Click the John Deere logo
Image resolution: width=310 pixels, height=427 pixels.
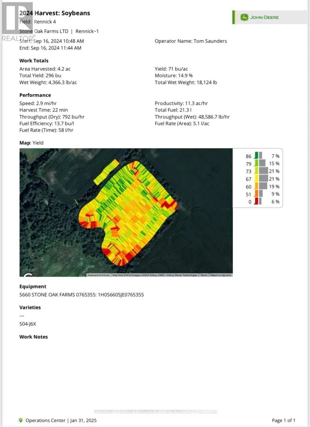point(260,17)
